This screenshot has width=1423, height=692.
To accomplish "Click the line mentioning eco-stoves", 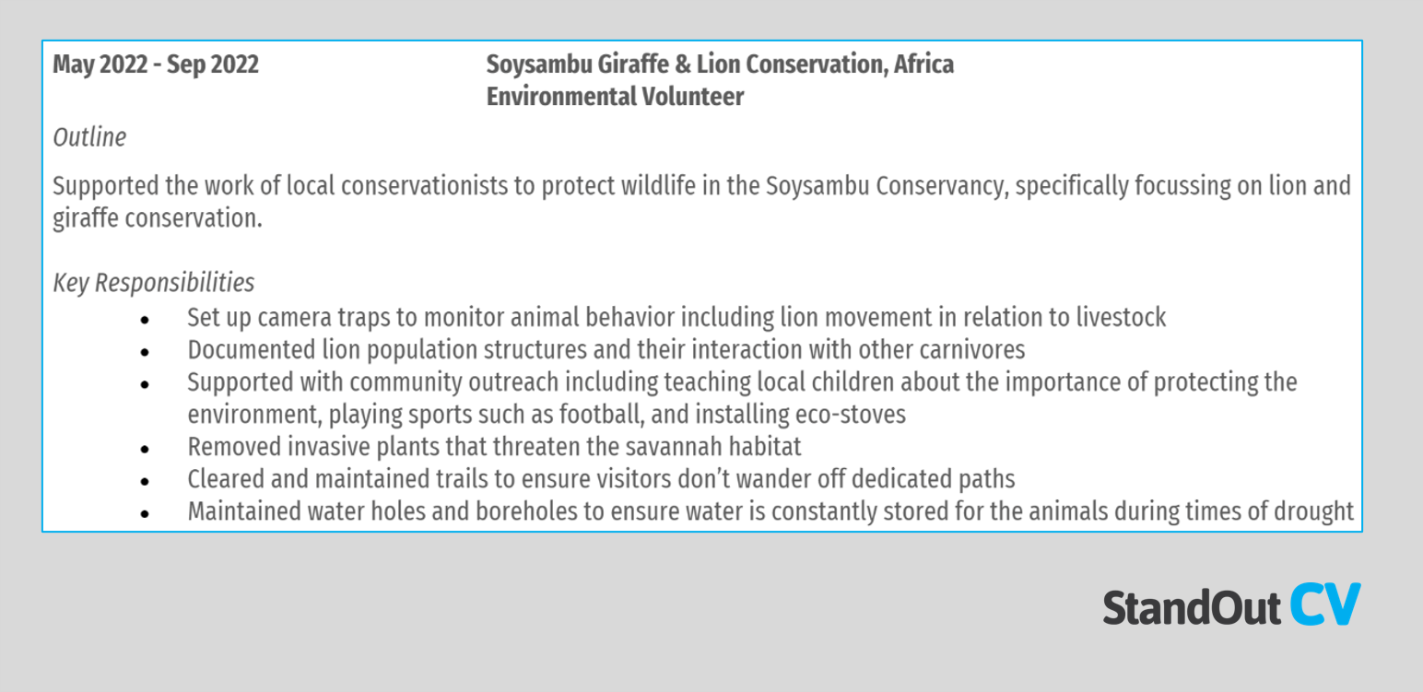I will click(547, 415).
